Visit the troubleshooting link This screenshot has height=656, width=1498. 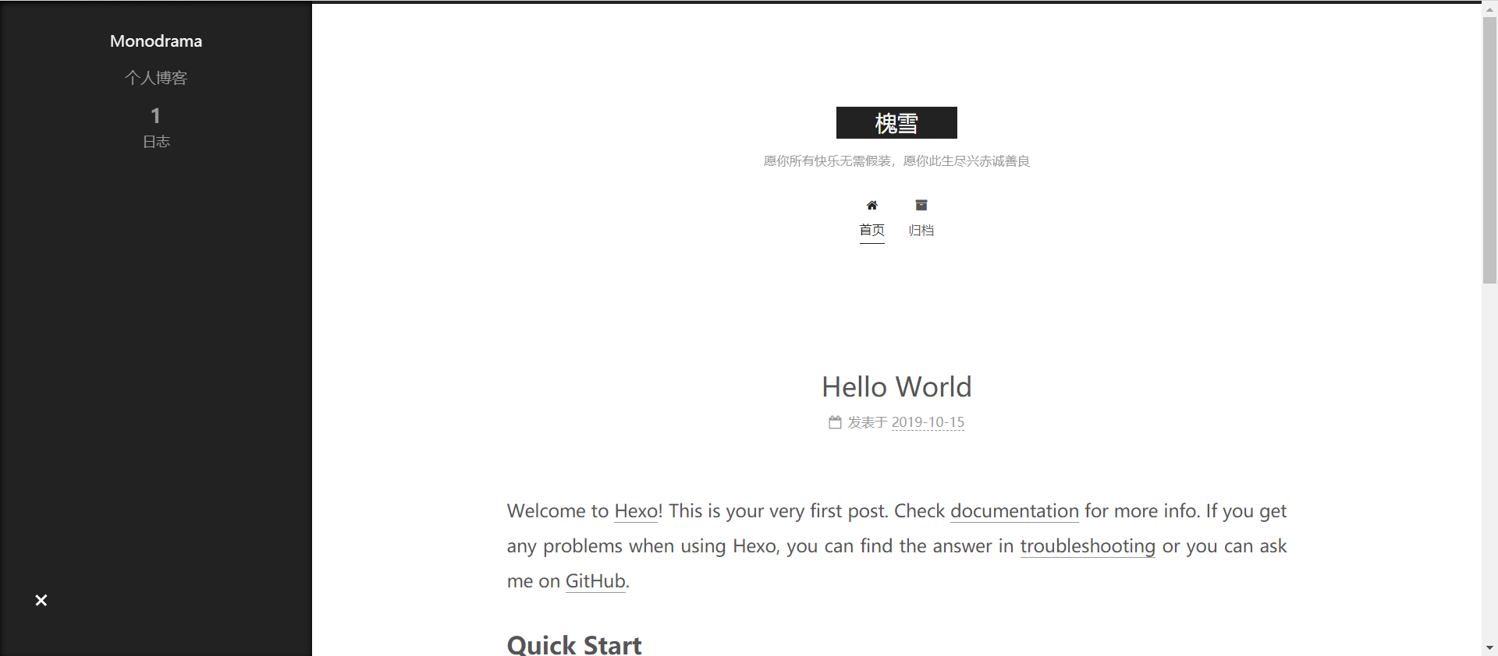click(x=1088, y=546)
